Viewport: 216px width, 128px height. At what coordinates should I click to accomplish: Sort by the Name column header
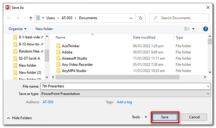coord(60,37)
